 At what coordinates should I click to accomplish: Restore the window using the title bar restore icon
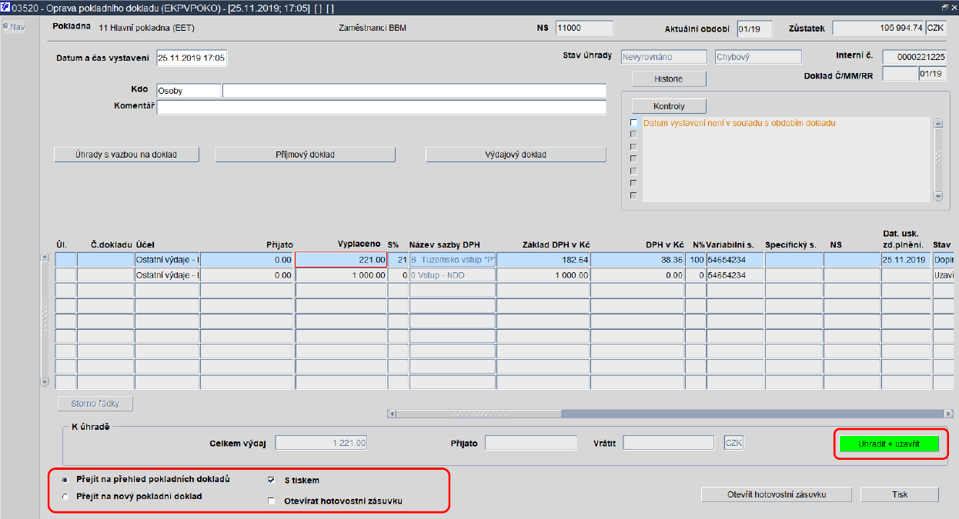944,7
